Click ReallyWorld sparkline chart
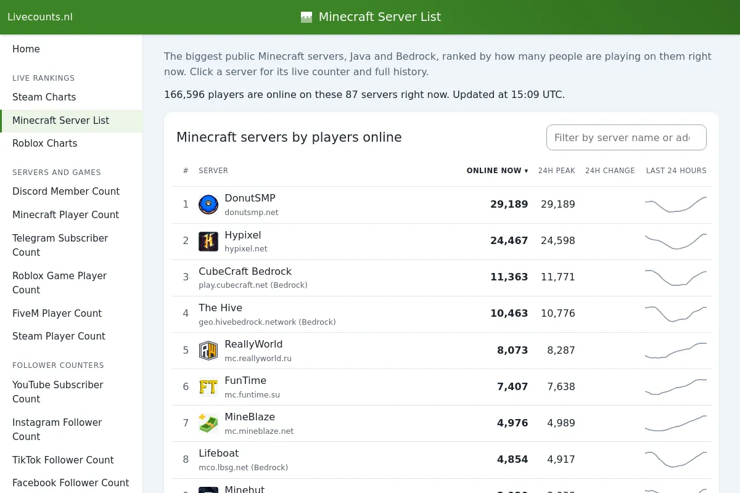The height and width of the screenshot is (493, 740). [x=676, y=350]
